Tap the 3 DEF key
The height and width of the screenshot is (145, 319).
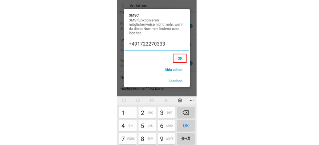167,112
